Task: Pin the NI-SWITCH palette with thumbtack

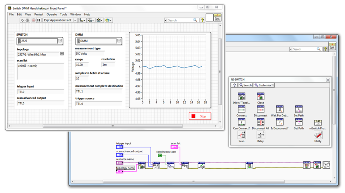Action: [x=328, y=80]
